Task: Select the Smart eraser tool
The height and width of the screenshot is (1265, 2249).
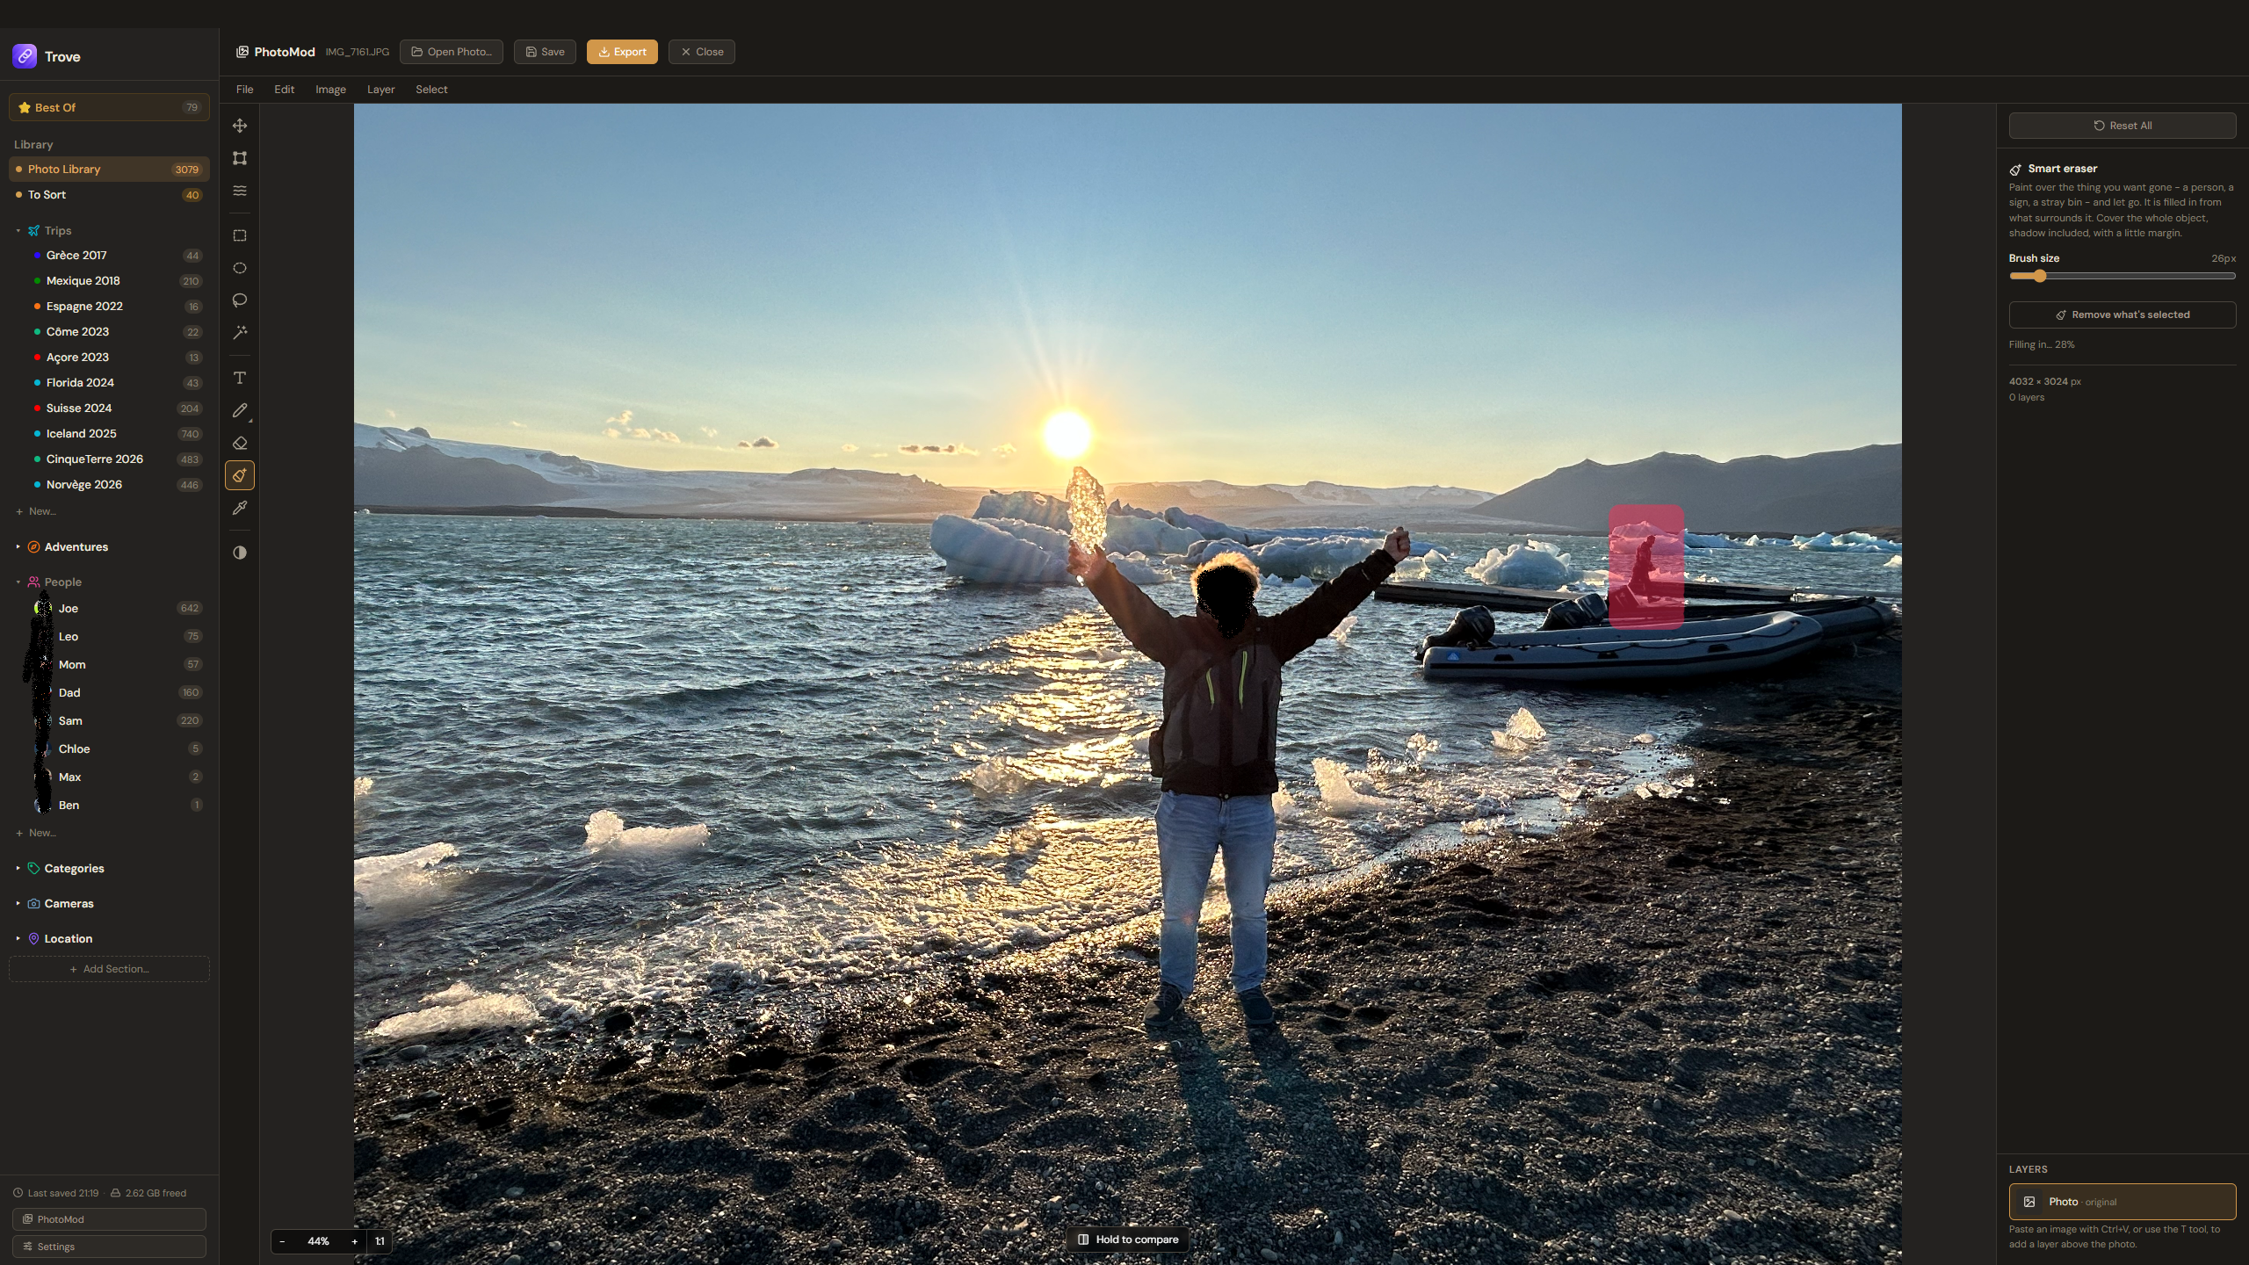Action: pyautogui.click(x=240, y=475)
